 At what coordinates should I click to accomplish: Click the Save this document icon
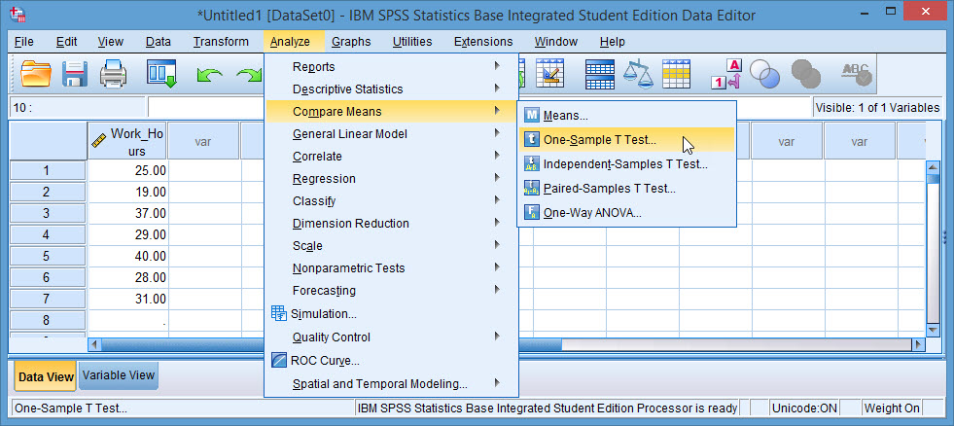(76, 74)
